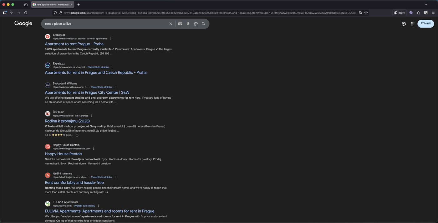Open Google quick settings gear
438x223 pixels.
404,23
